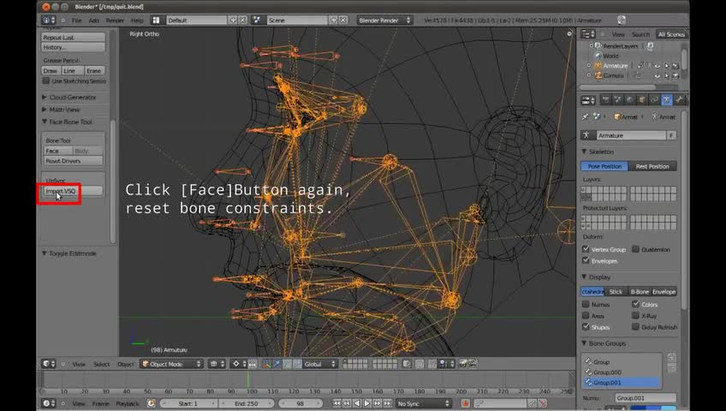The height and width of the screenshot is (411, 726).
Task: Open the Scene properties tab icon
Action: tap(617, 100)
